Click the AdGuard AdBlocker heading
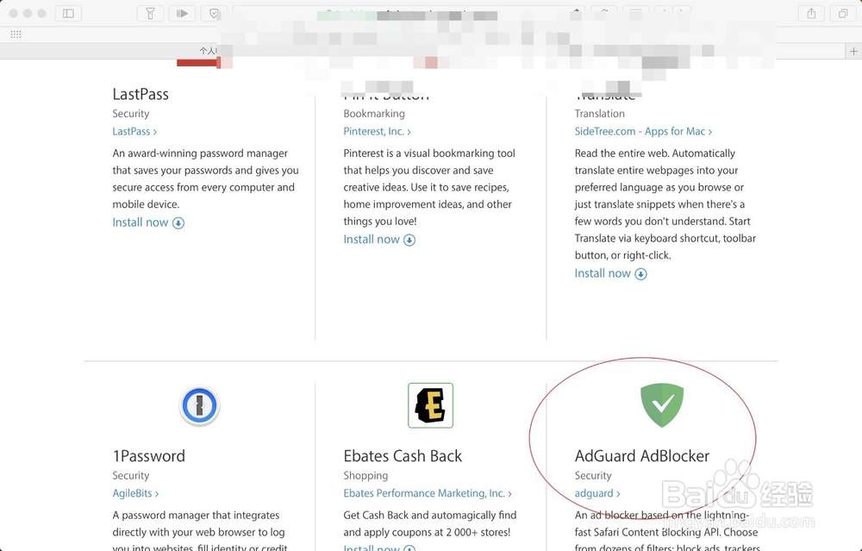Viewport: 862px width, 551px height. pyautogui.click(x=642, y=456)
